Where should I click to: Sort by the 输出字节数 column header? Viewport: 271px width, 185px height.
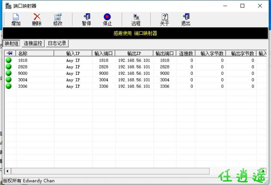(241, 53)
